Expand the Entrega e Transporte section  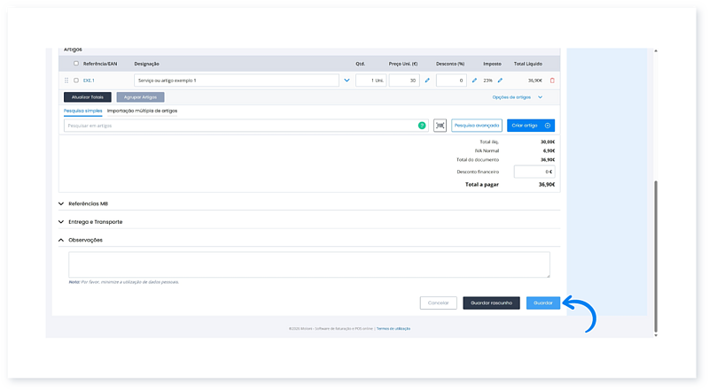[x=61, y=221]
